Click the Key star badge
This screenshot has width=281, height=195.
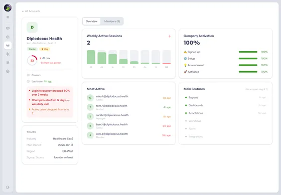click(x=45, y=49)
